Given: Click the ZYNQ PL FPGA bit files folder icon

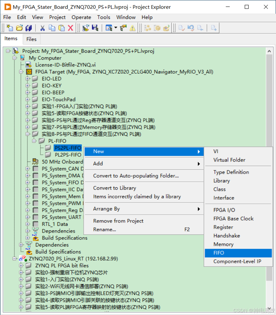Looking at the screenshot, I should coord(29,265).
